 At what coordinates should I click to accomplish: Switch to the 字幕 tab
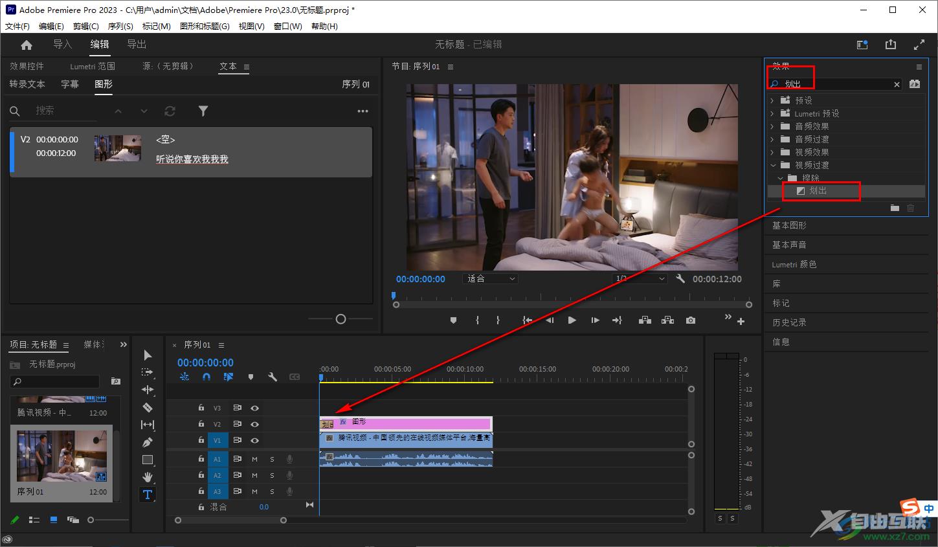[x=70, y=84]
